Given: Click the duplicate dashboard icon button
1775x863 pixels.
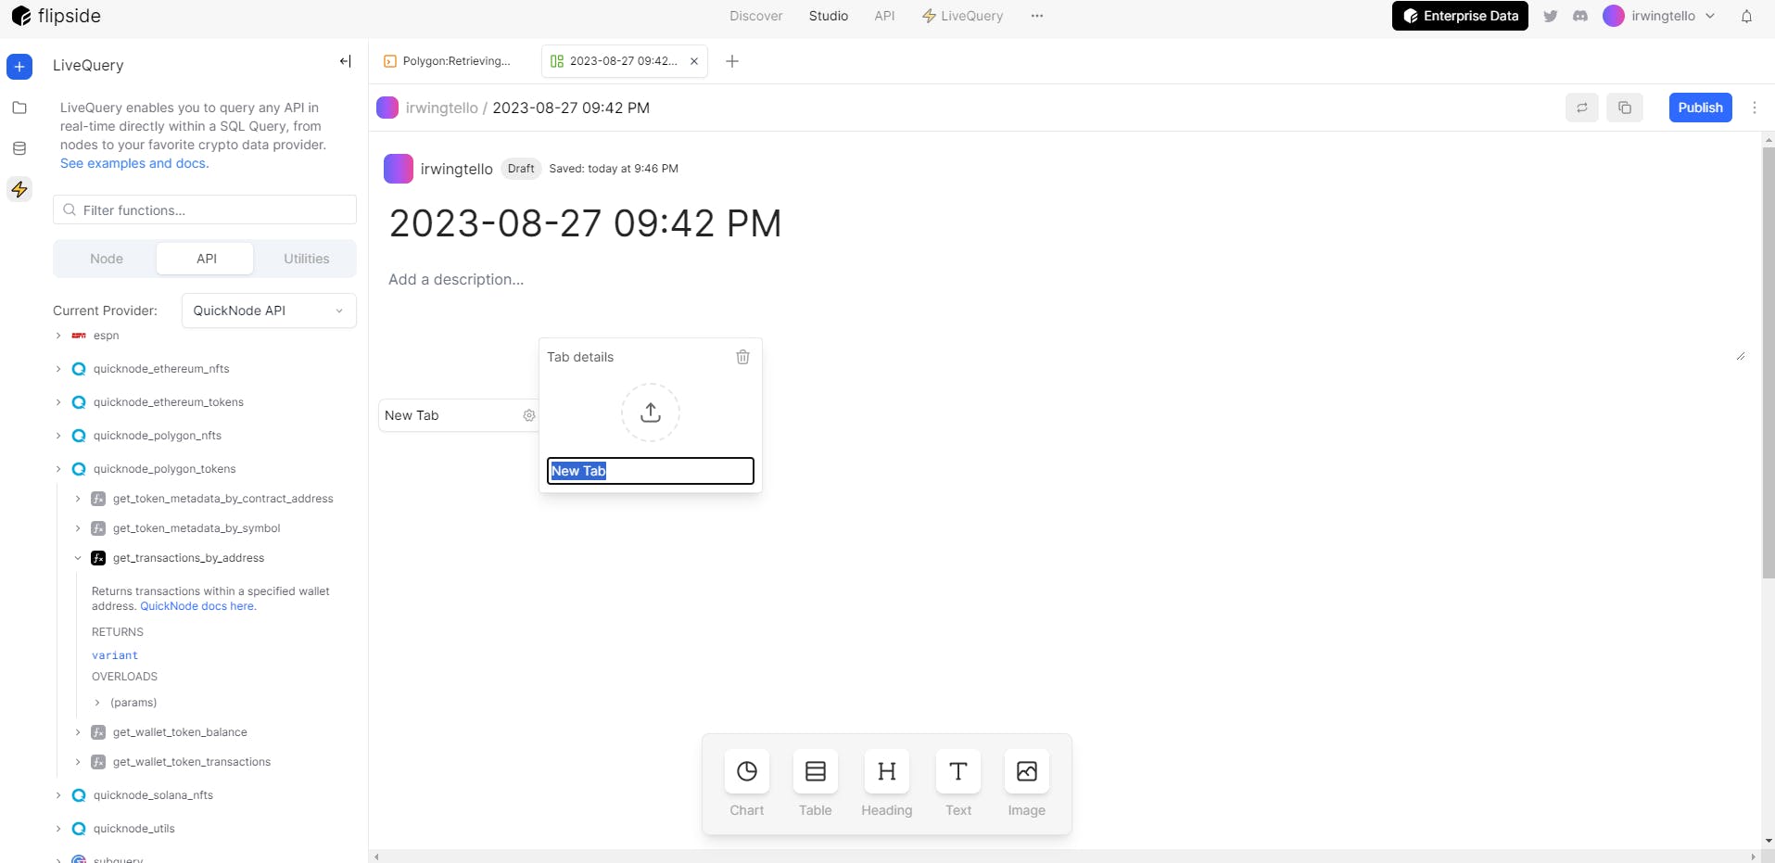Looking at the screenshot, I should coord(1625,108).
